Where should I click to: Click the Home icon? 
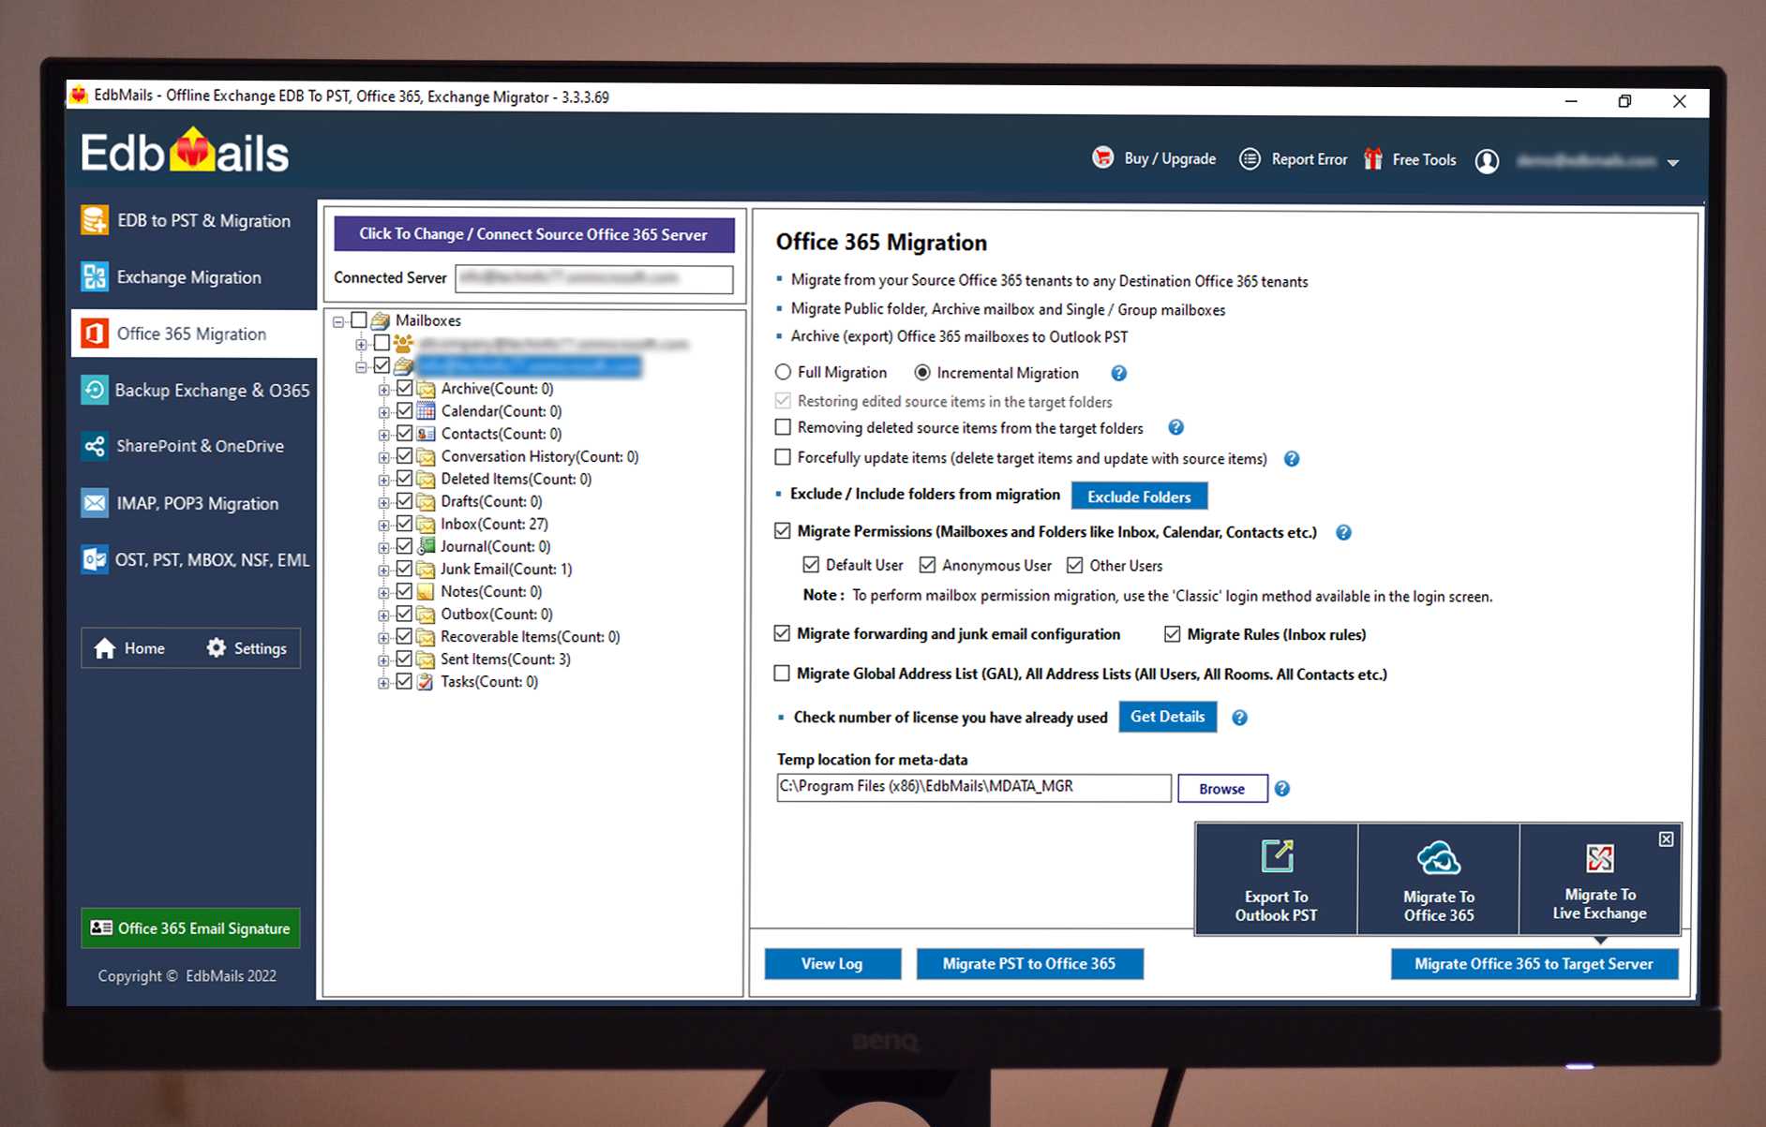pos(105,648)
